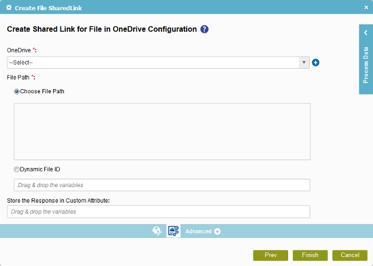Image resolution: width=373 pixels, height=266 pixels.
Task: Click the OneDrive dropdown arrow
Action: click(304, 63)
